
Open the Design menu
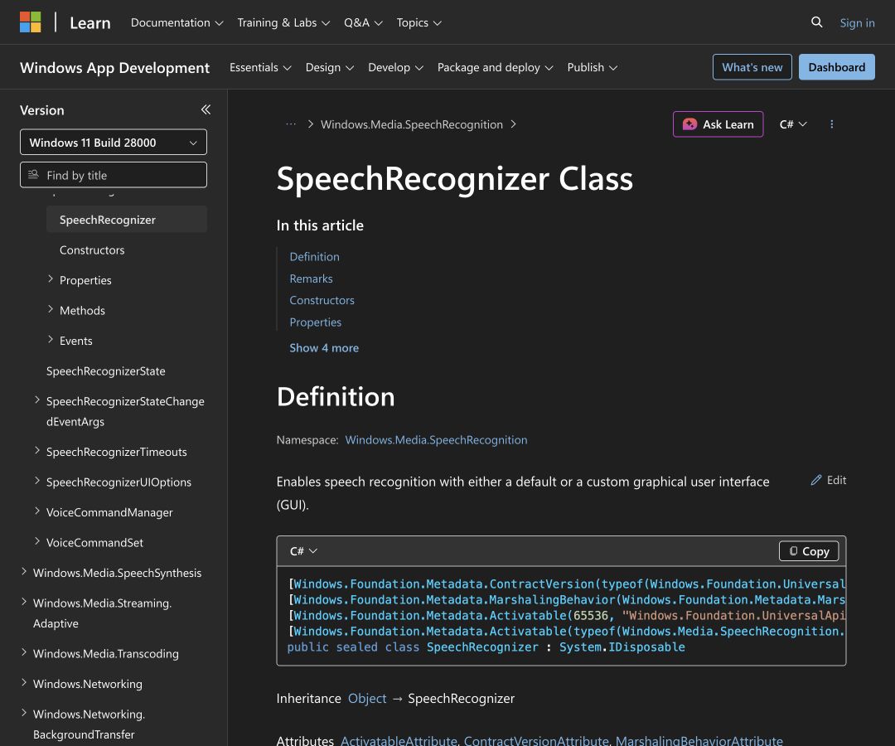329,67
